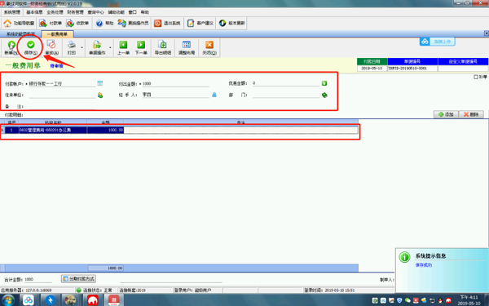
Task: Click the 分期付款方式 button
Action: tap(78, 278)
